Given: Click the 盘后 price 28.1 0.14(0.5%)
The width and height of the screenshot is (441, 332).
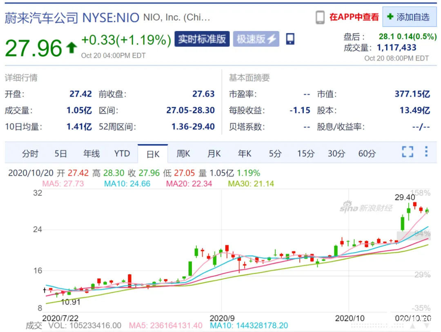Looking at the screenshot, I should pos(408,37).
